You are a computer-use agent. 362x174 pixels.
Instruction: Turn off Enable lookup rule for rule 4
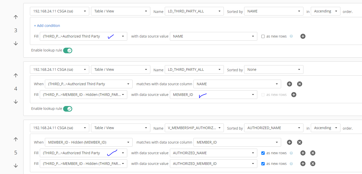pyautogui.click(x=68, y=109)
